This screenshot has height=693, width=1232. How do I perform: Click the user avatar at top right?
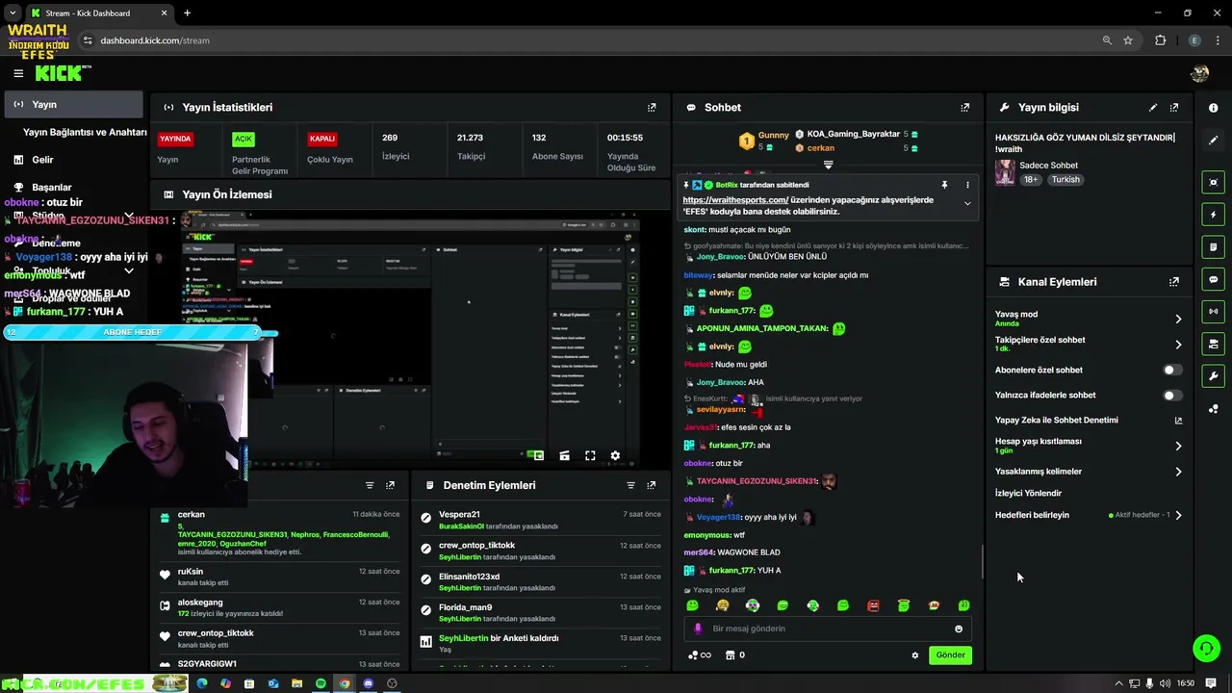1199,73
